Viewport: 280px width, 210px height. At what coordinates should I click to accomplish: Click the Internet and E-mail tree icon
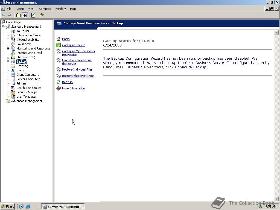(13, 53)
